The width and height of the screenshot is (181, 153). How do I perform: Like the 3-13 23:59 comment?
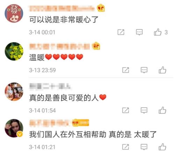click(162, 70)
